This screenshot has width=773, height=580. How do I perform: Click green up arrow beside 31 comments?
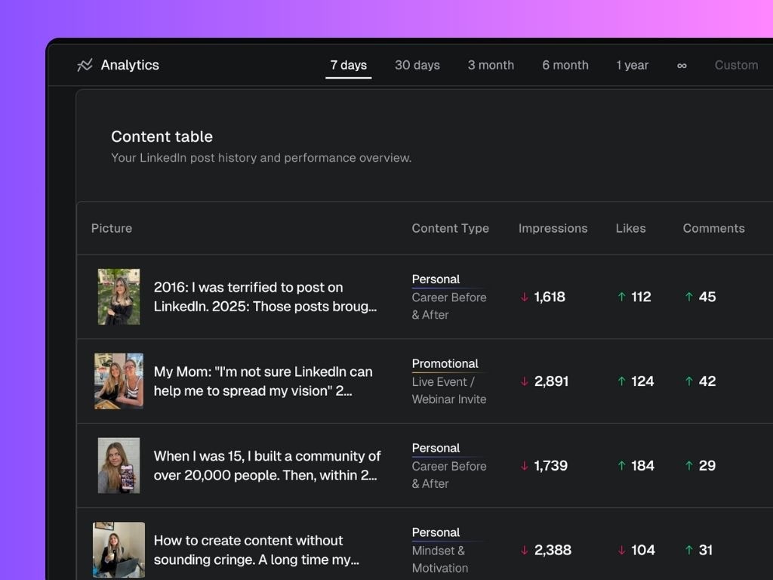pyautogui.click(x=689, y=550)
